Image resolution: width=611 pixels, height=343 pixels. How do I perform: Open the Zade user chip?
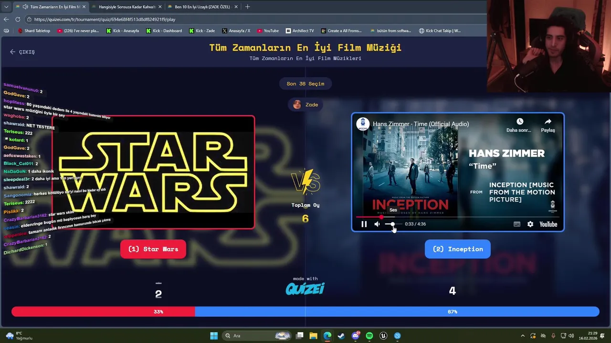[305, 105]
